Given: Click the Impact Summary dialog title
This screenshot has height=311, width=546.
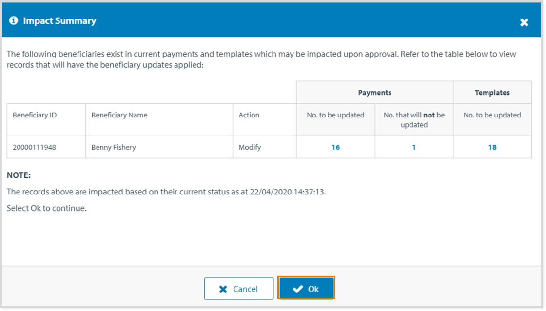Looking at the screenshot, I should tap(59, 21).
